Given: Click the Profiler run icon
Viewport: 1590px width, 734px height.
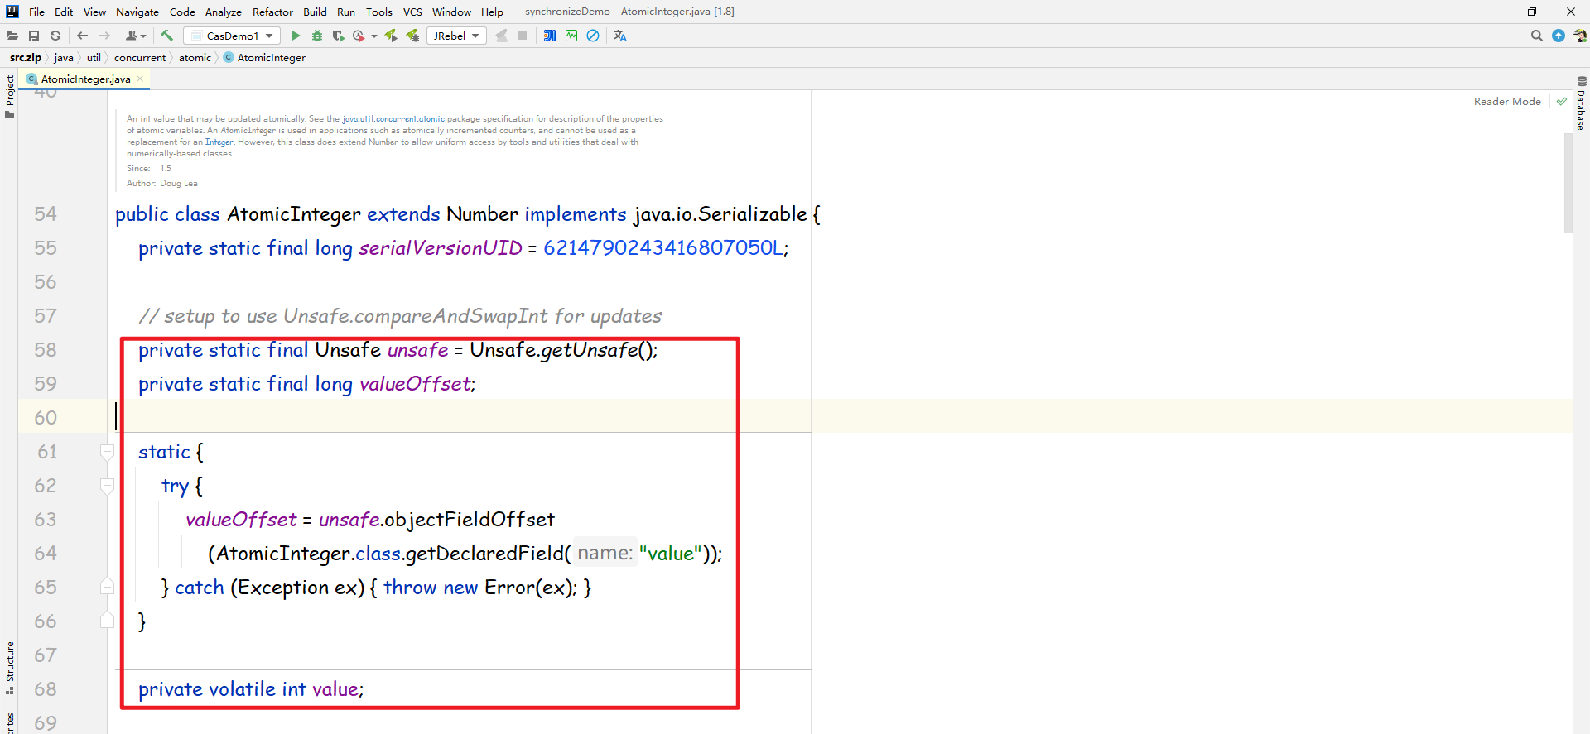Looking at the screenshot, I should (359, 36).
